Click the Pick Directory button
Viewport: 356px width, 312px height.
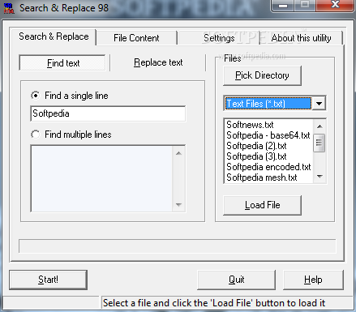click(262, 75)
